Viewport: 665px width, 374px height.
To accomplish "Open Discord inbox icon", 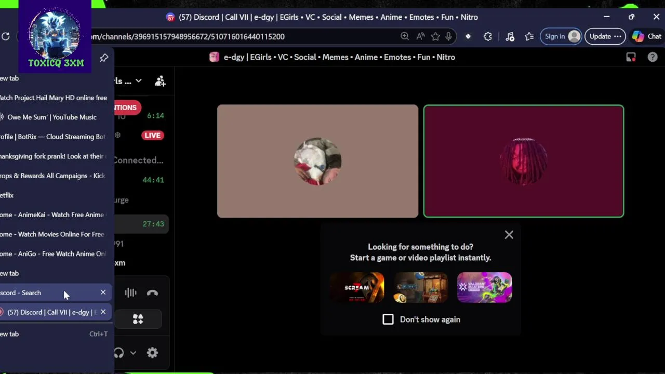I will [x=631, y=57].
